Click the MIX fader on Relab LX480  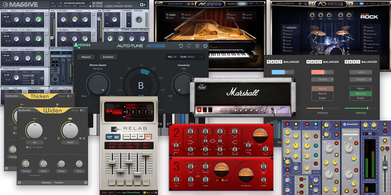(146, 154)
